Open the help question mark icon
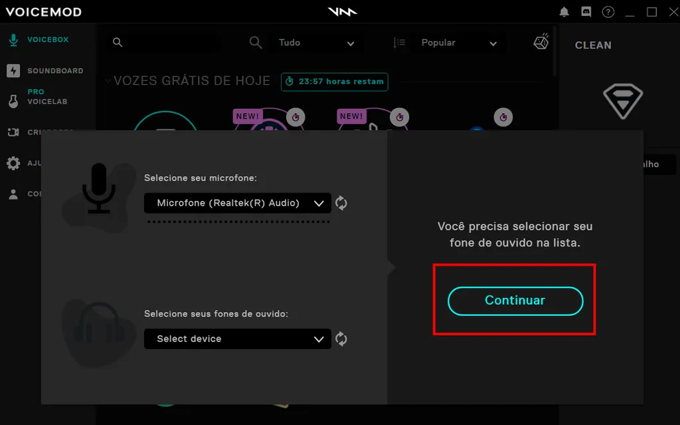The height and width of the screenshot is (425, 680). click(608, 11)
